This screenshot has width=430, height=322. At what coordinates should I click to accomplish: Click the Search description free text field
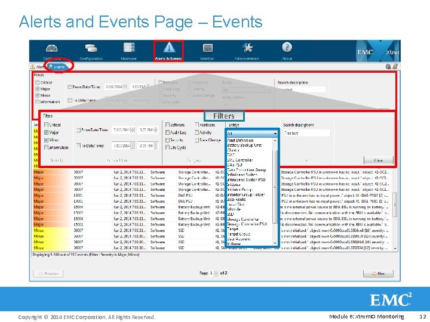pos(306,134)
